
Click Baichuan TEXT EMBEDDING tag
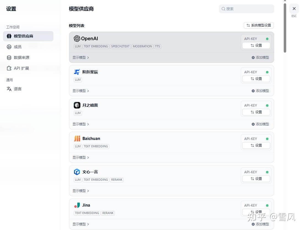coord(96,147)
